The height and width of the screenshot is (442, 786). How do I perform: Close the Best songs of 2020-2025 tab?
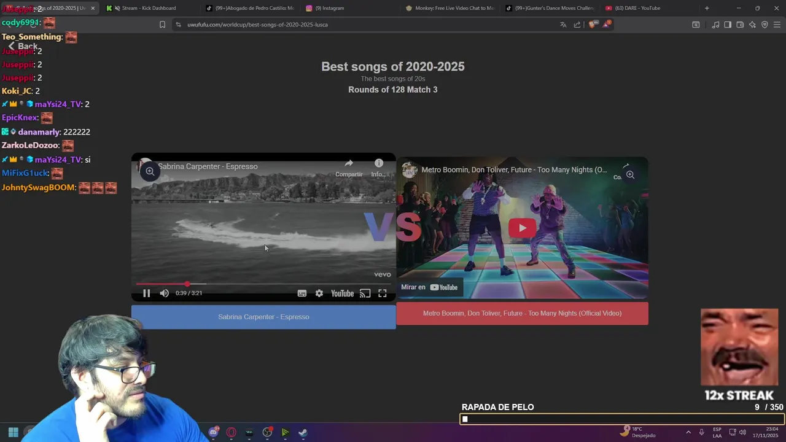point(93,8)
